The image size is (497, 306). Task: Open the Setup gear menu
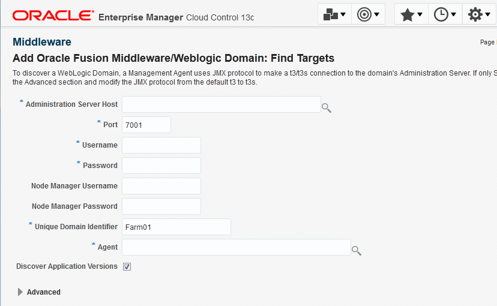click(479, 14)
